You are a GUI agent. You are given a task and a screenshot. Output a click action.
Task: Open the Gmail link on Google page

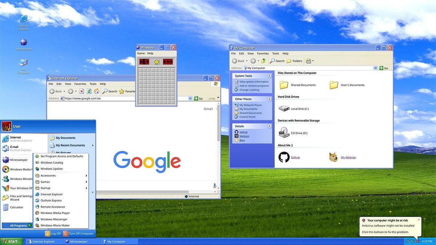click(208, 109)
